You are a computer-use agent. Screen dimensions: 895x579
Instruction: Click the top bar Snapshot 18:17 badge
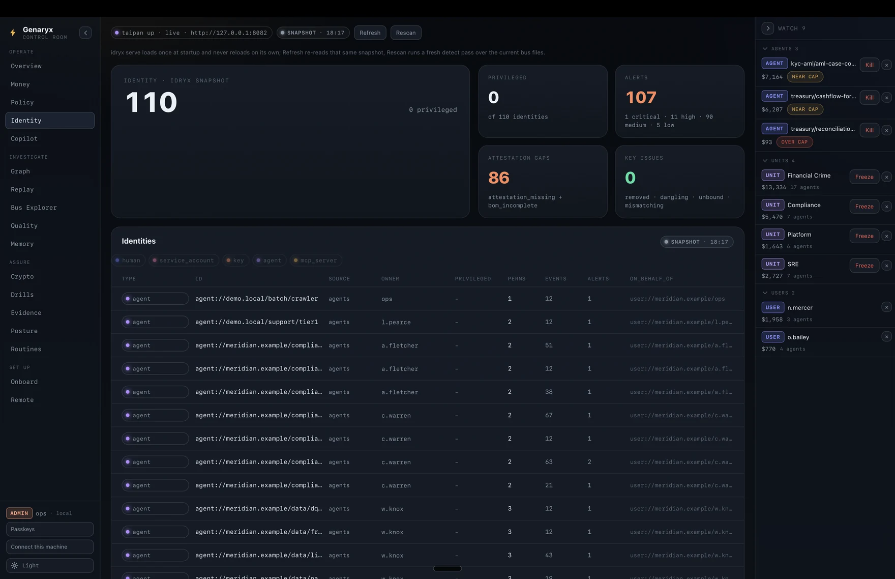point(313,33)
